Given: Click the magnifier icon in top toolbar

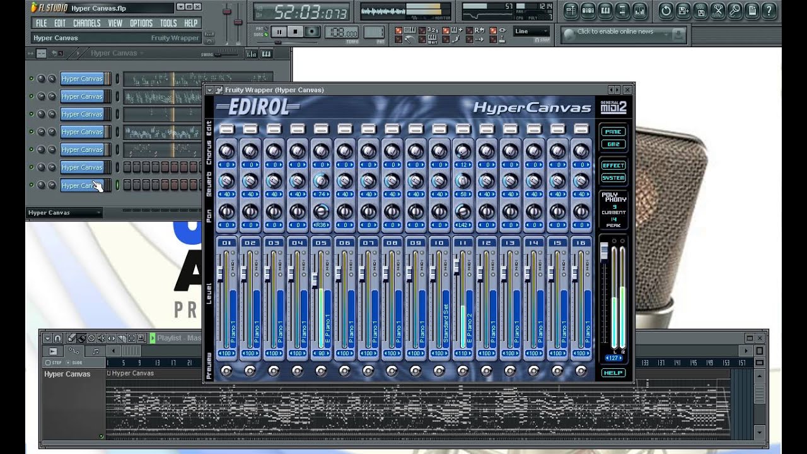Looking at the screenshot, I should tap(735, 10).
